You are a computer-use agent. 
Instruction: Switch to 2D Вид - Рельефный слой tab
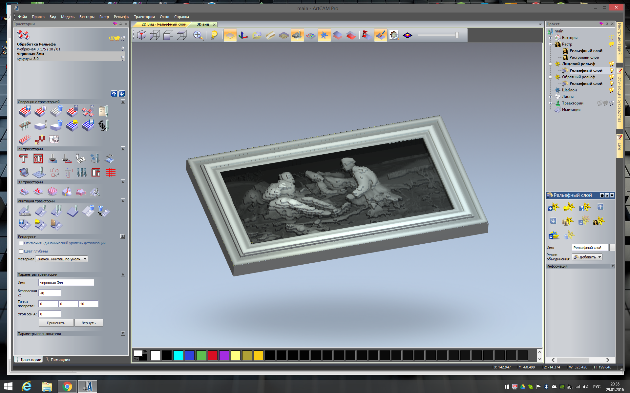click(163, 24)
